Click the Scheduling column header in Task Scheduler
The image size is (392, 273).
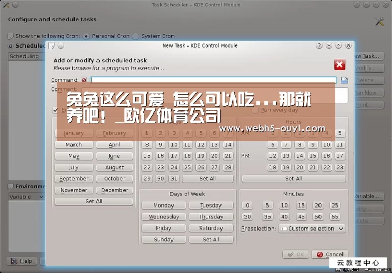(27, 56)
